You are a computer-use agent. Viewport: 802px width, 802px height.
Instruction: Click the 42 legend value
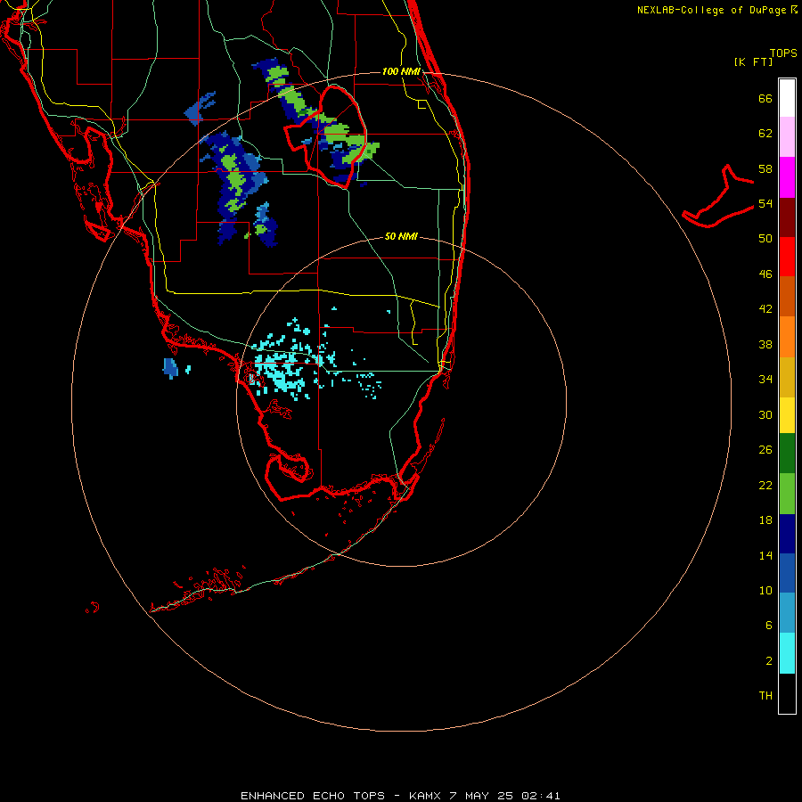[765, 309]
